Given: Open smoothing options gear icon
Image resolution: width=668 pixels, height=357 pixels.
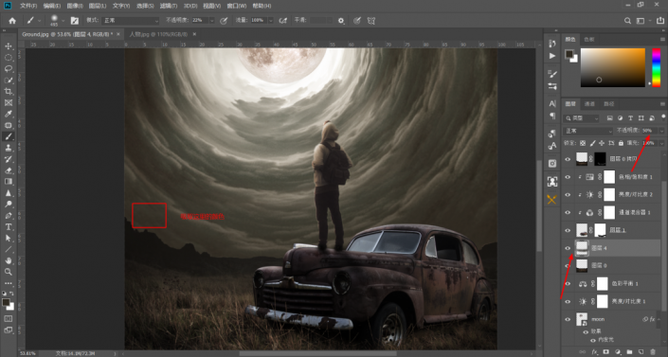Looking at the screenshot, I should pyautogui.click(x=341, y=21).
